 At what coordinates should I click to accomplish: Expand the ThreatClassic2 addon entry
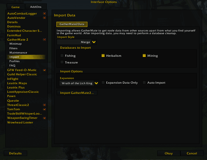(x=44, y=105)
